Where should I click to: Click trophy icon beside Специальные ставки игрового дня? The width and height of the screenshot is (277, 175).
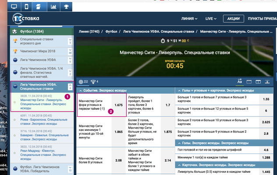[x=15, y=41]
